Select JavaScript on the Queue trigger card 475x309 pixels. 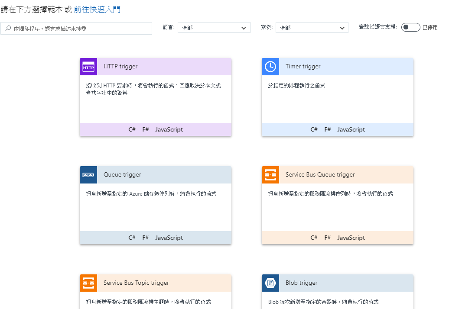coord(169,237)
